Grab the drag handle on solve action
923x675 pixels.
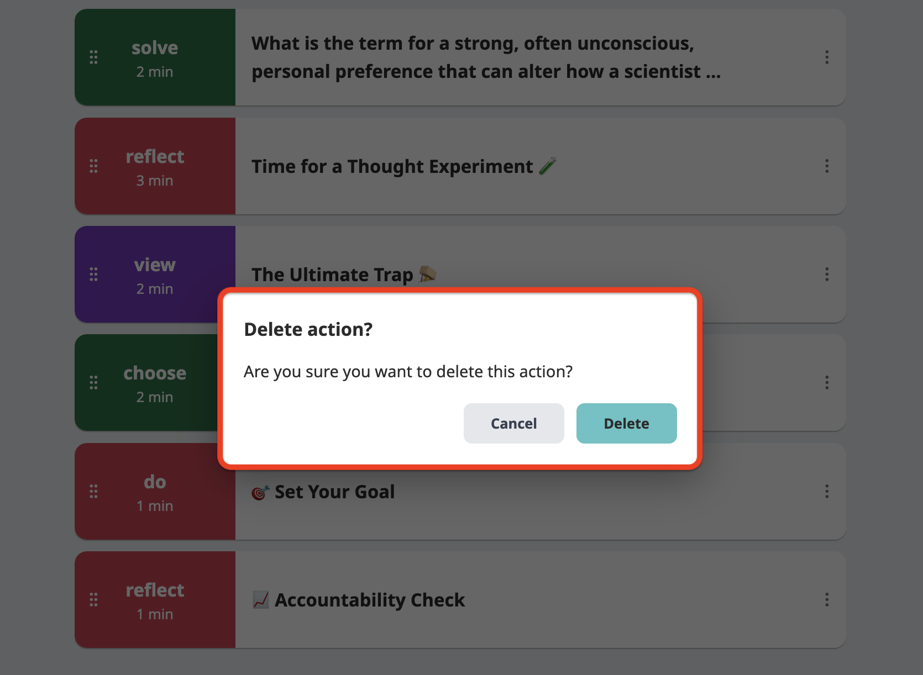[x=93, y=57]
